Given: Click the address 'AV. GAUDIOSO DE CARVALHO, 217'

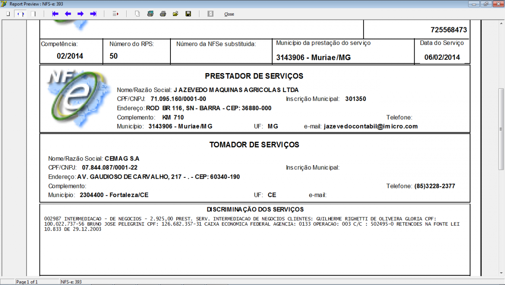Looking at the screenshot, I should 130,177.
